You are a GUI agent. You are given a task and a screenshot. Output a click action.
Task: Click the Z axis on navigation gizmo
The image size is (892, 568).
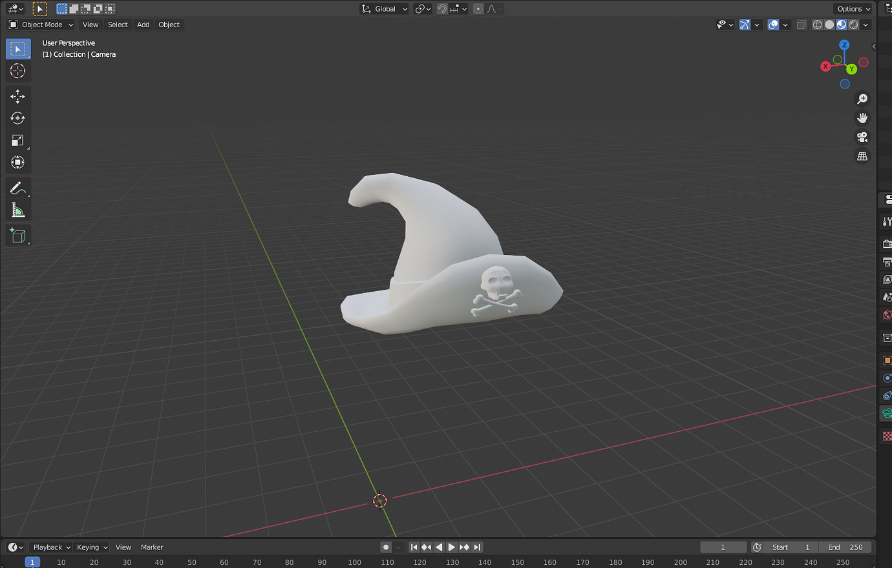pyautogui.click(x=844, y=45)
